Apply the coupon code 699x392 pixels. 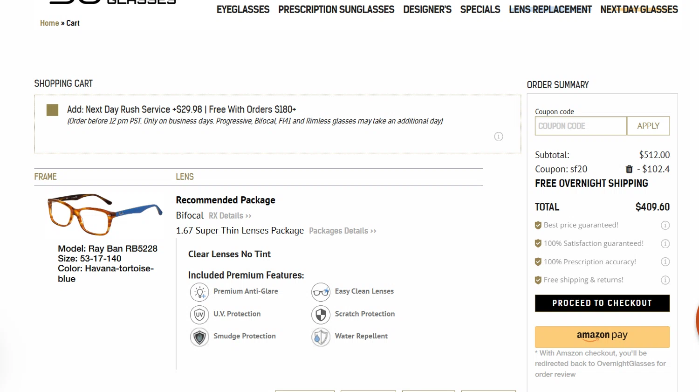click(x=648, y=126)
